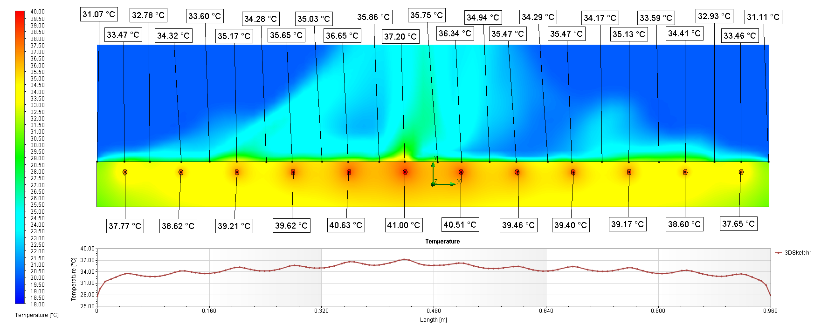Click the 0.960 tick on the length axis
The height and width of the screenshot is (331, 821).
click(770, 311)
